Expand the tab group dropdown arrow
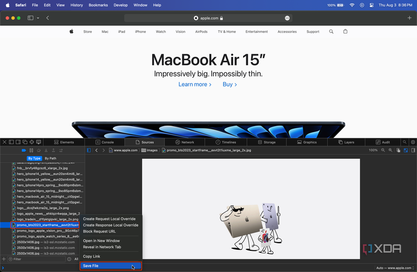Image resolution: width=417 pixels, height=272 pixels. click(38, 18)
